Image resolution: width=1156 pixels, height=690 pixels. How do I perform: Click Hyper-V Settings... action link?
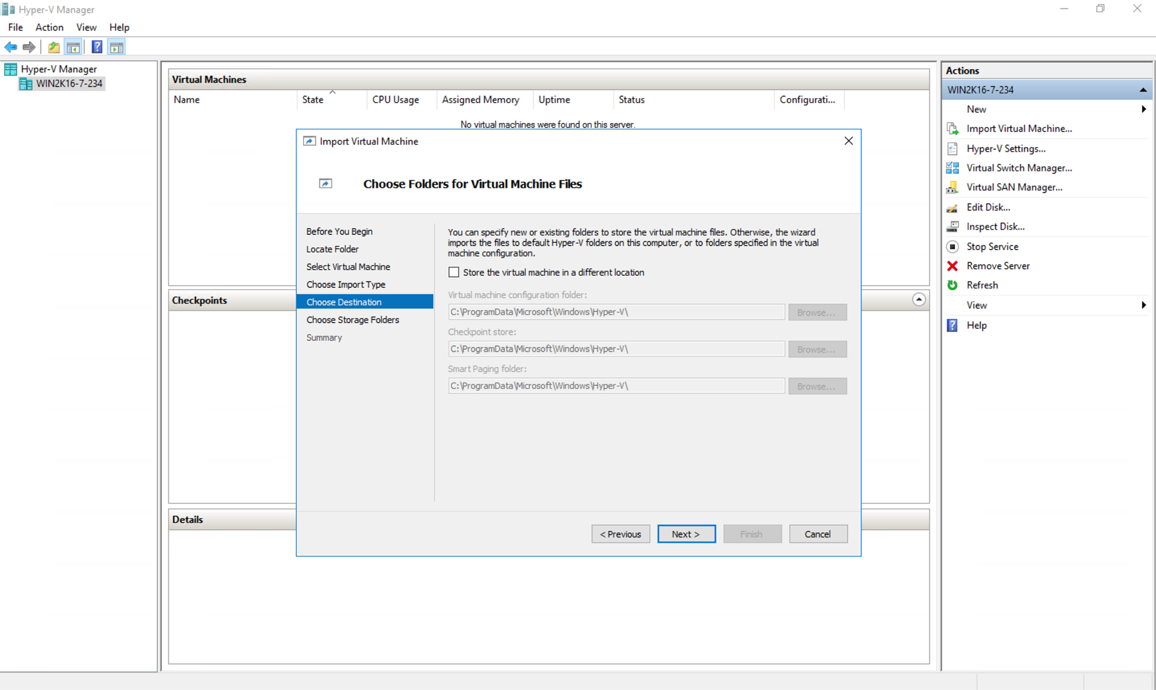pyautogui.click(x=1006, y=148)
